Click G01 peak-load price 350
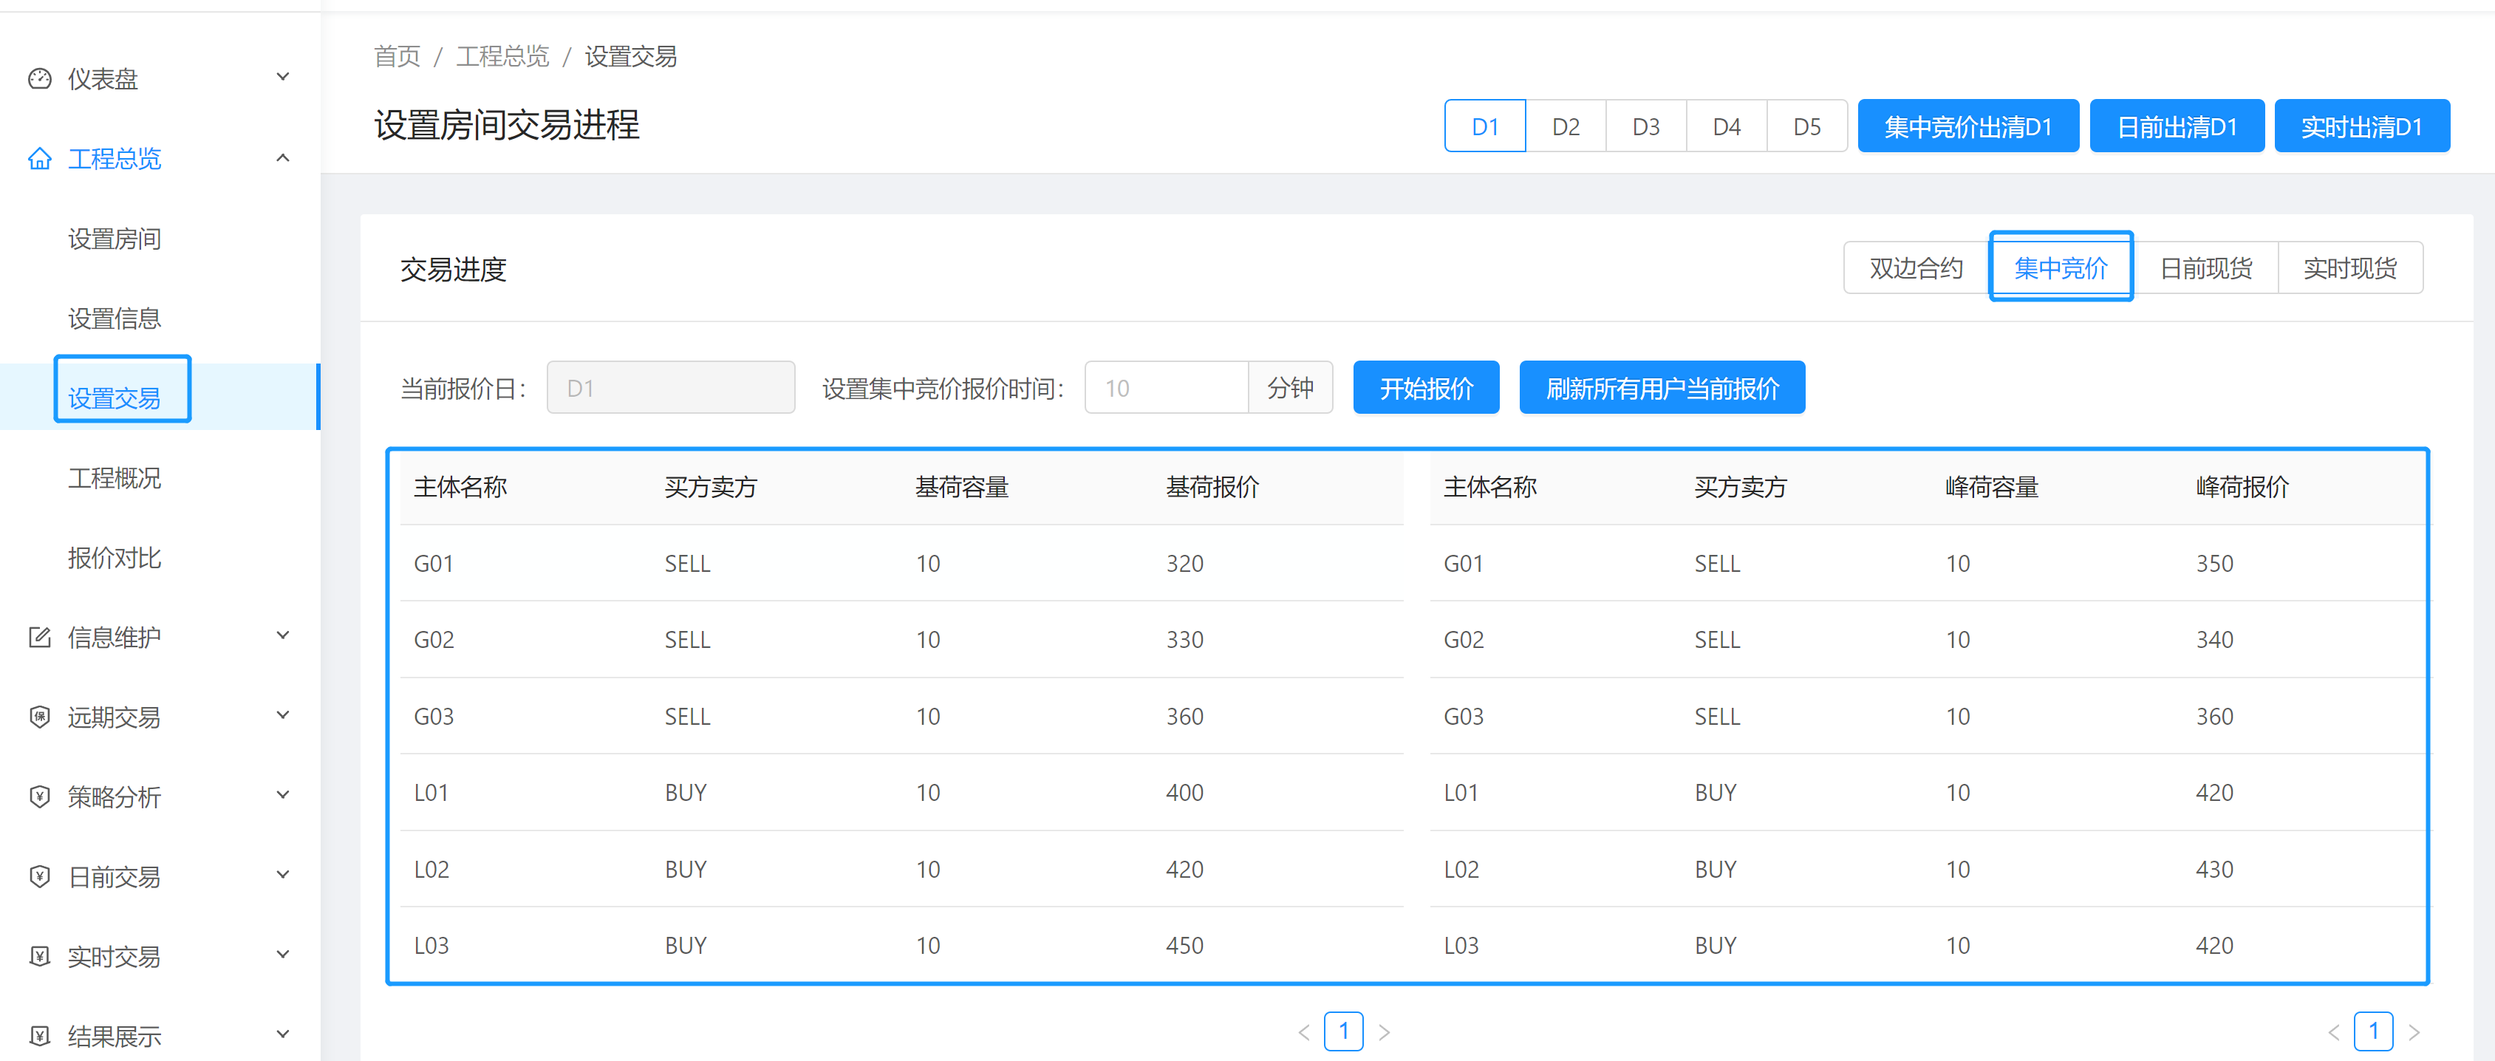Viewport: 2495px width, 1061px height. pos(2214,563)
